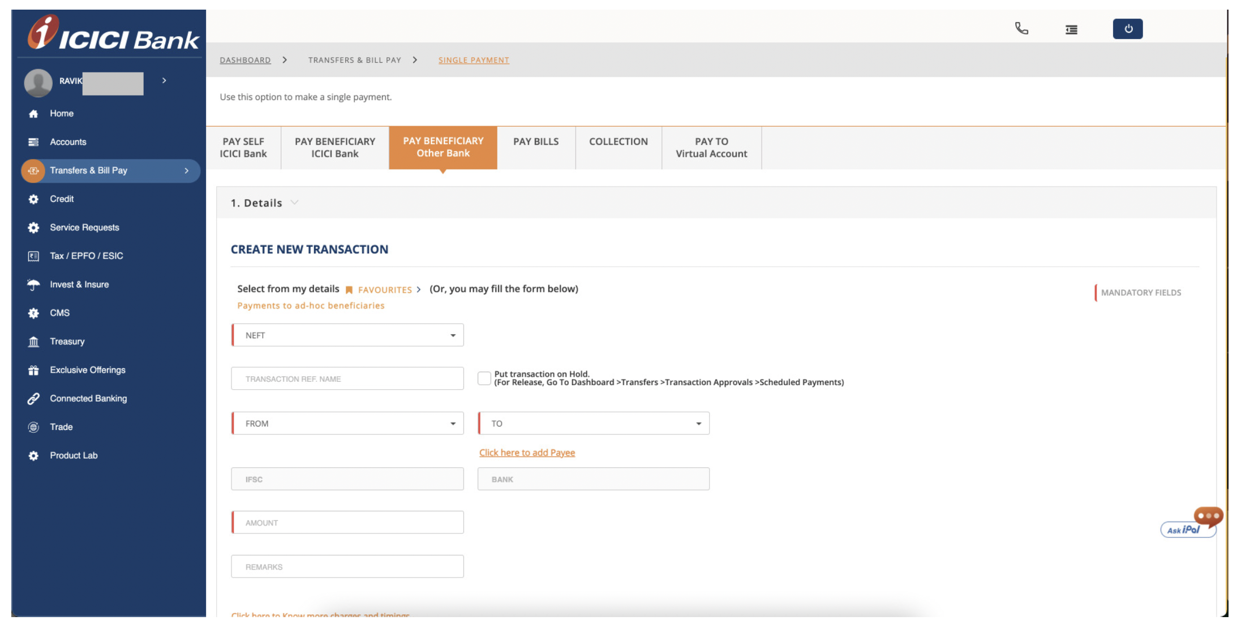Go to DASHBOARD breadcrumb link
This screenshot has height=629, width=1237.
click(245, 60)
